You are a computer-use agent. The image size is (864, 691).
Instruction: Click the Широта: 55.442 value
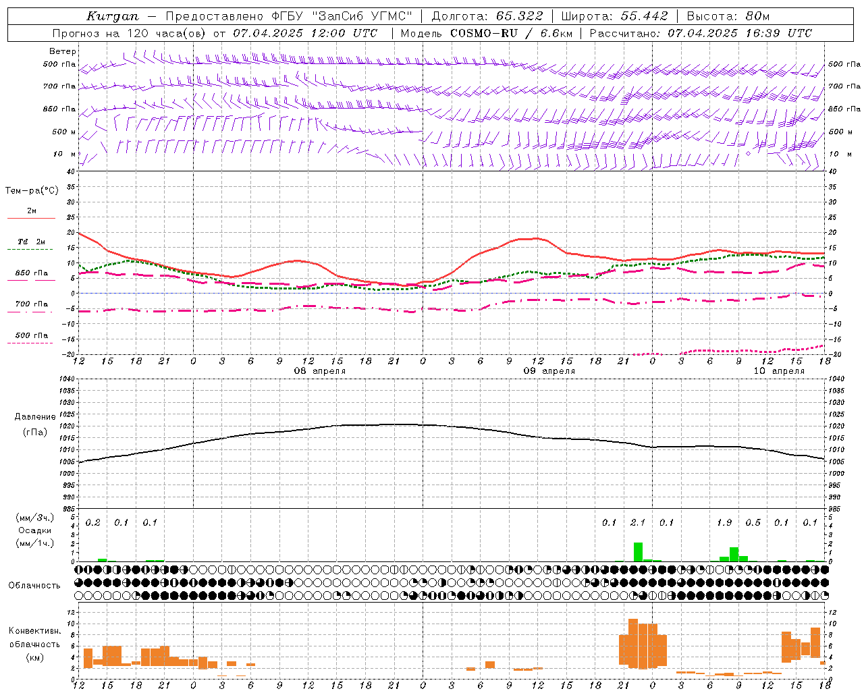point(615,16)
